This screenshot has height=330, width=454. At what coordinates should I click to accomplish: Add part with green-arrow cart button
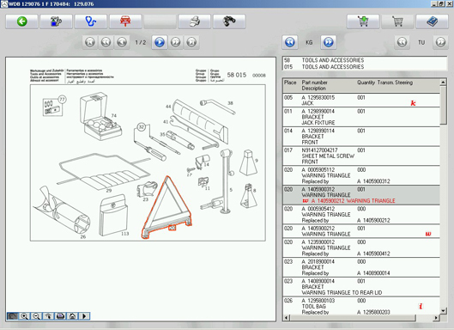363,21
